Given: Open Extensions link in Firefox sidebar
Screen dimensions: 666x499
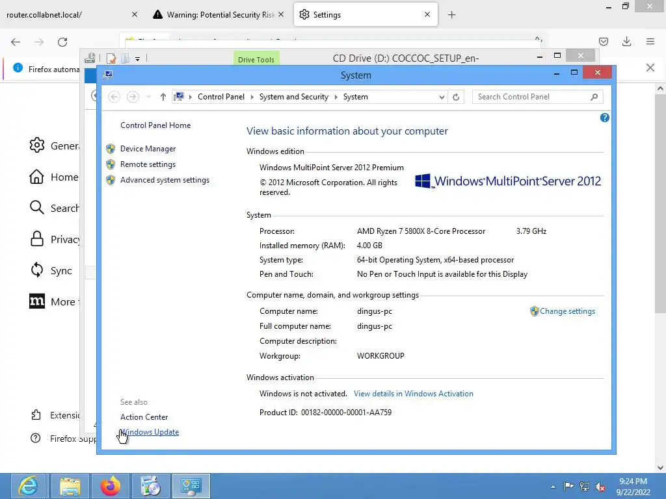Looking at the screenshot, I should click(55, 415).
